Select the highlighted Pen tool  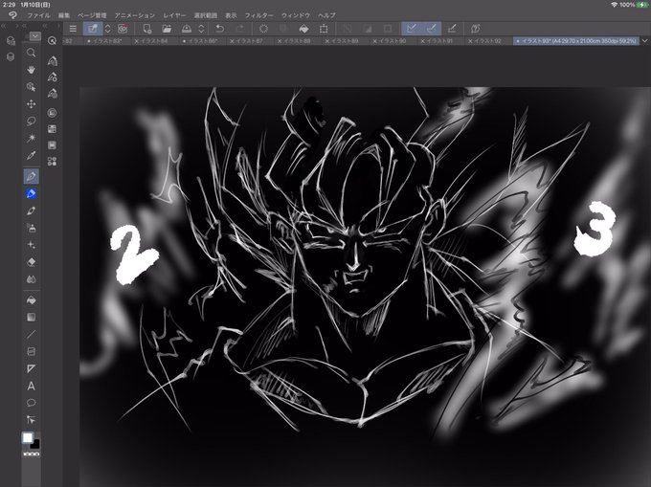(x=32, y=176)
